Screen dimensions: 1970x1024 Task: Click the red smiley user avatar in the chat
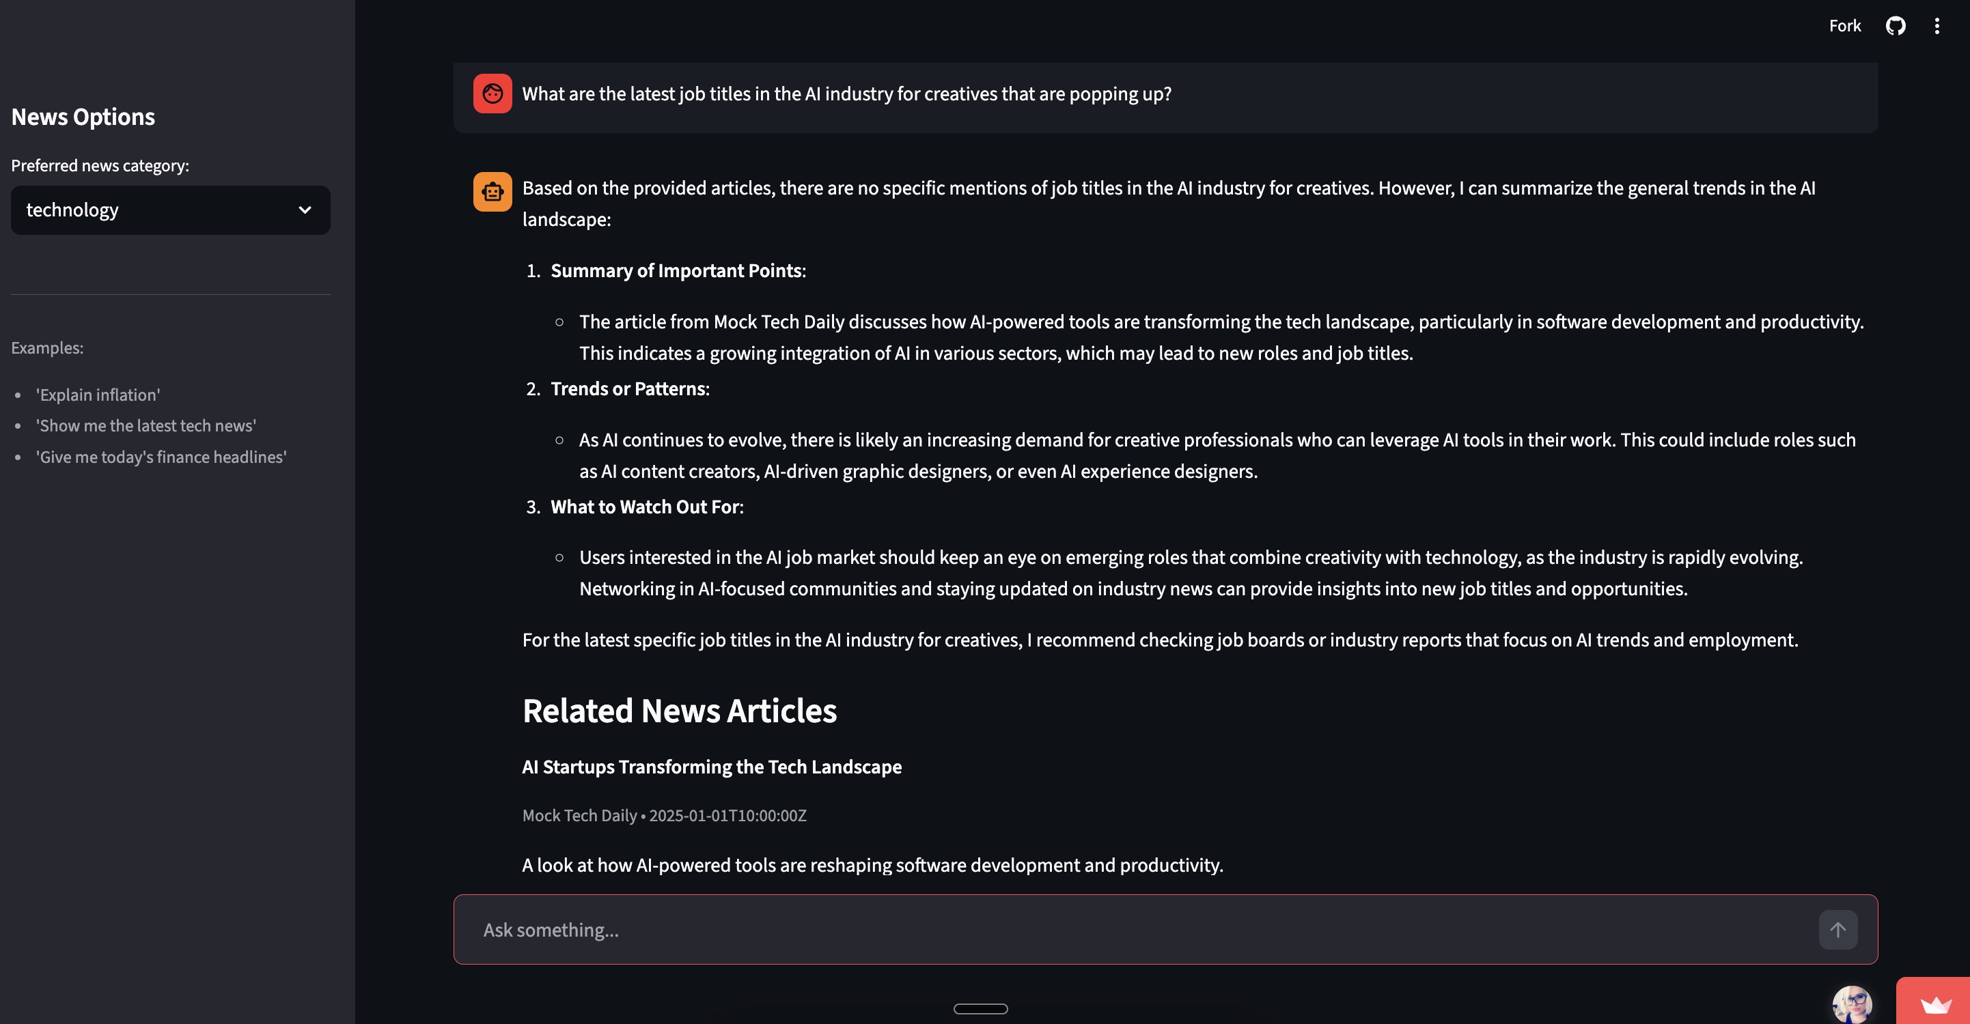tap(492, 94)
